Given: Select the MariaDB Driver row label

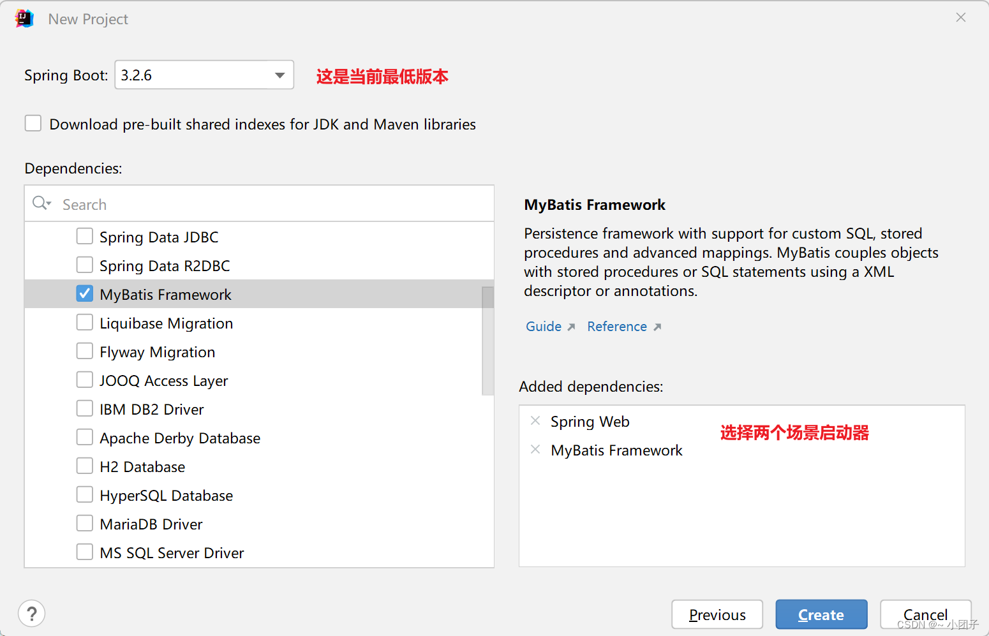Looking at the screenshot, I should pyautogui.click(x=151, y=524).
